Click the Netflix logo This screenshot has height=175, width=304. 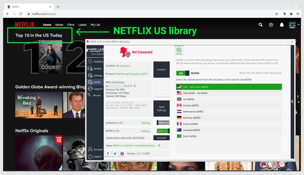pos(25,25)
